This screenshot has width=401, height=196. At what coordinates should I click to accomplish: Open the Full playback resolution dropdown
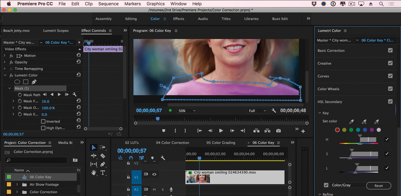257,111
